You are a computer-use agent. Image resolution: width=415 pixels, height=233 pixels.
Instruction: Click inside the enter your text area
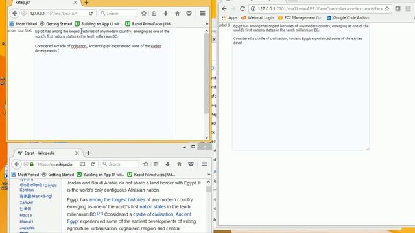103,85
